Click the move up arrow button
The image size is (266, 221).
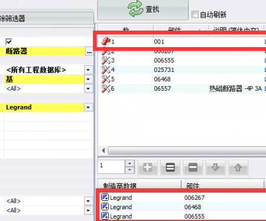tap(238, 167)
